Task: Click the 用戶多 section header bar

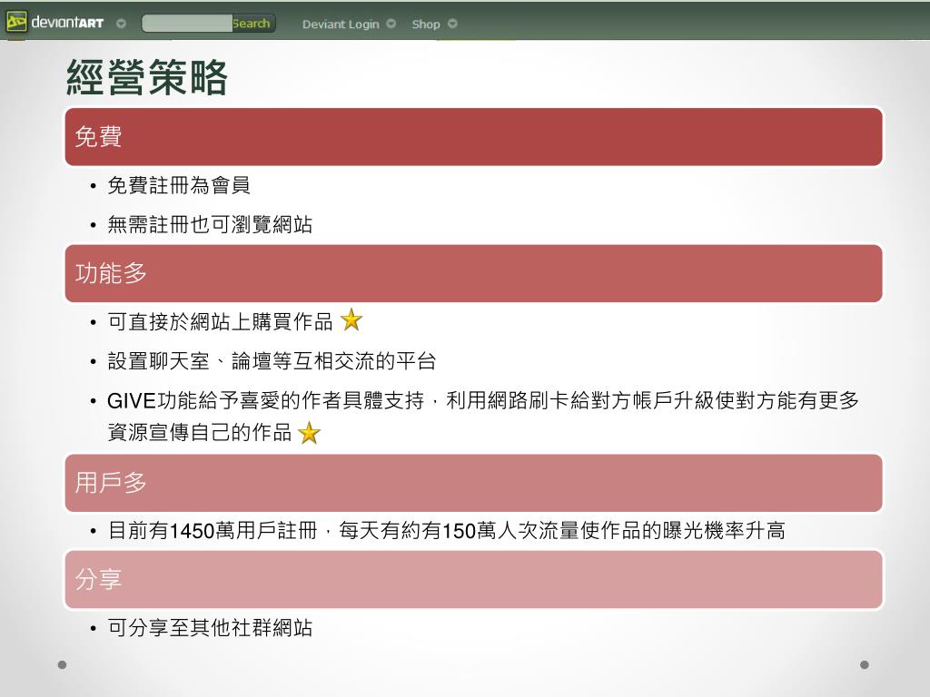Action: 473,483
